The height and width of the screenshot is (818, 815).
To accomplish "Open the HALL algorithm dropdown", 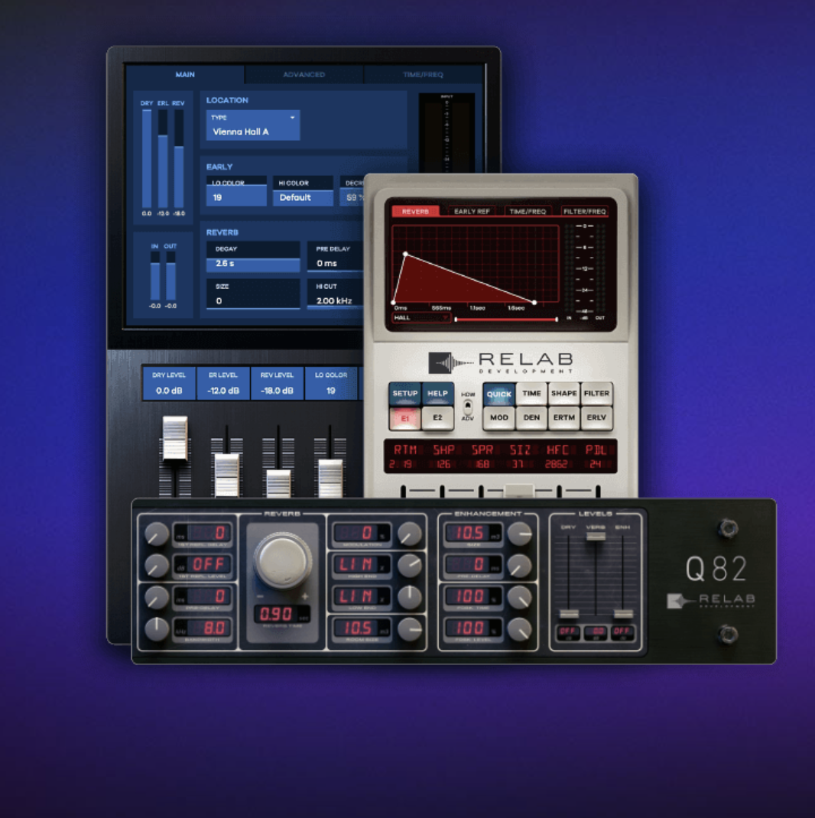I will coord(421,318).
